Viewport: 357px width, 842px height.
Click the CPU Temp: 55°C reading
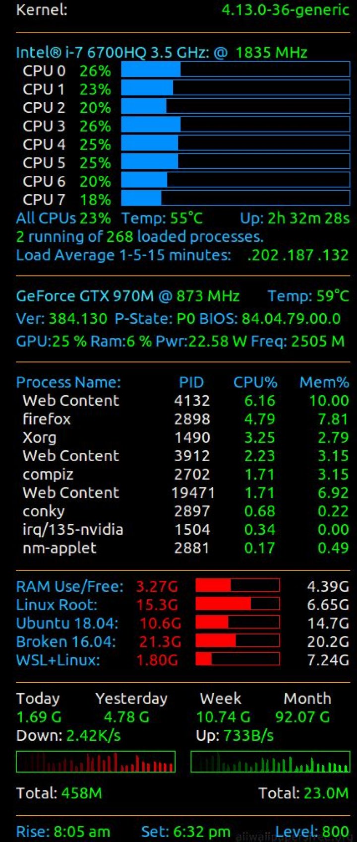pyautogui.click(x=162, y=218)
